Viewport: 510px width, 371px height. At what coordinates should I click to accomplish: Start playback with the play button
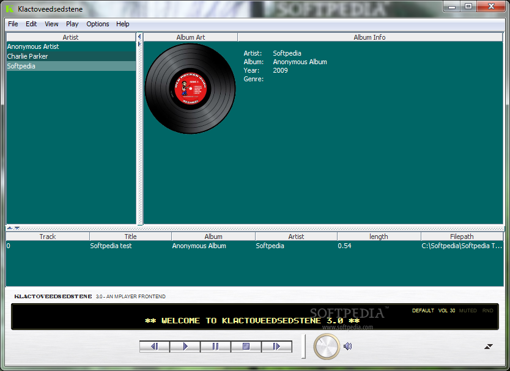coord(185,347)
